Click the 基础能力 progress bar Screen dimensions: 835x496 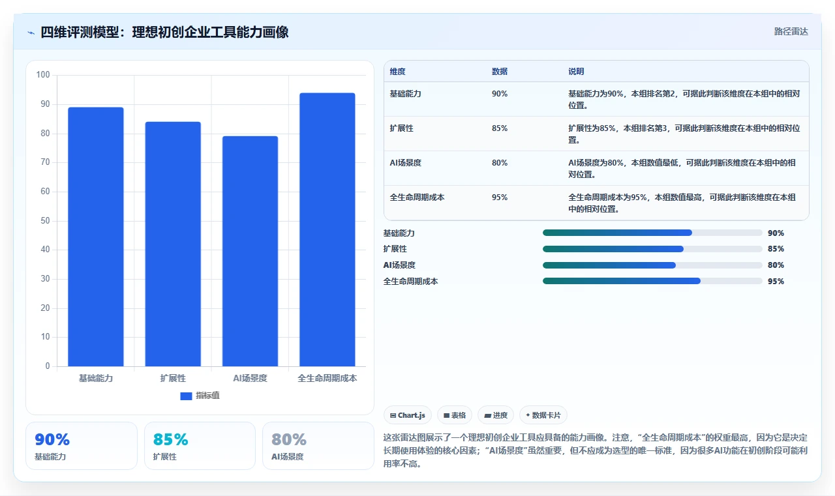652,233
